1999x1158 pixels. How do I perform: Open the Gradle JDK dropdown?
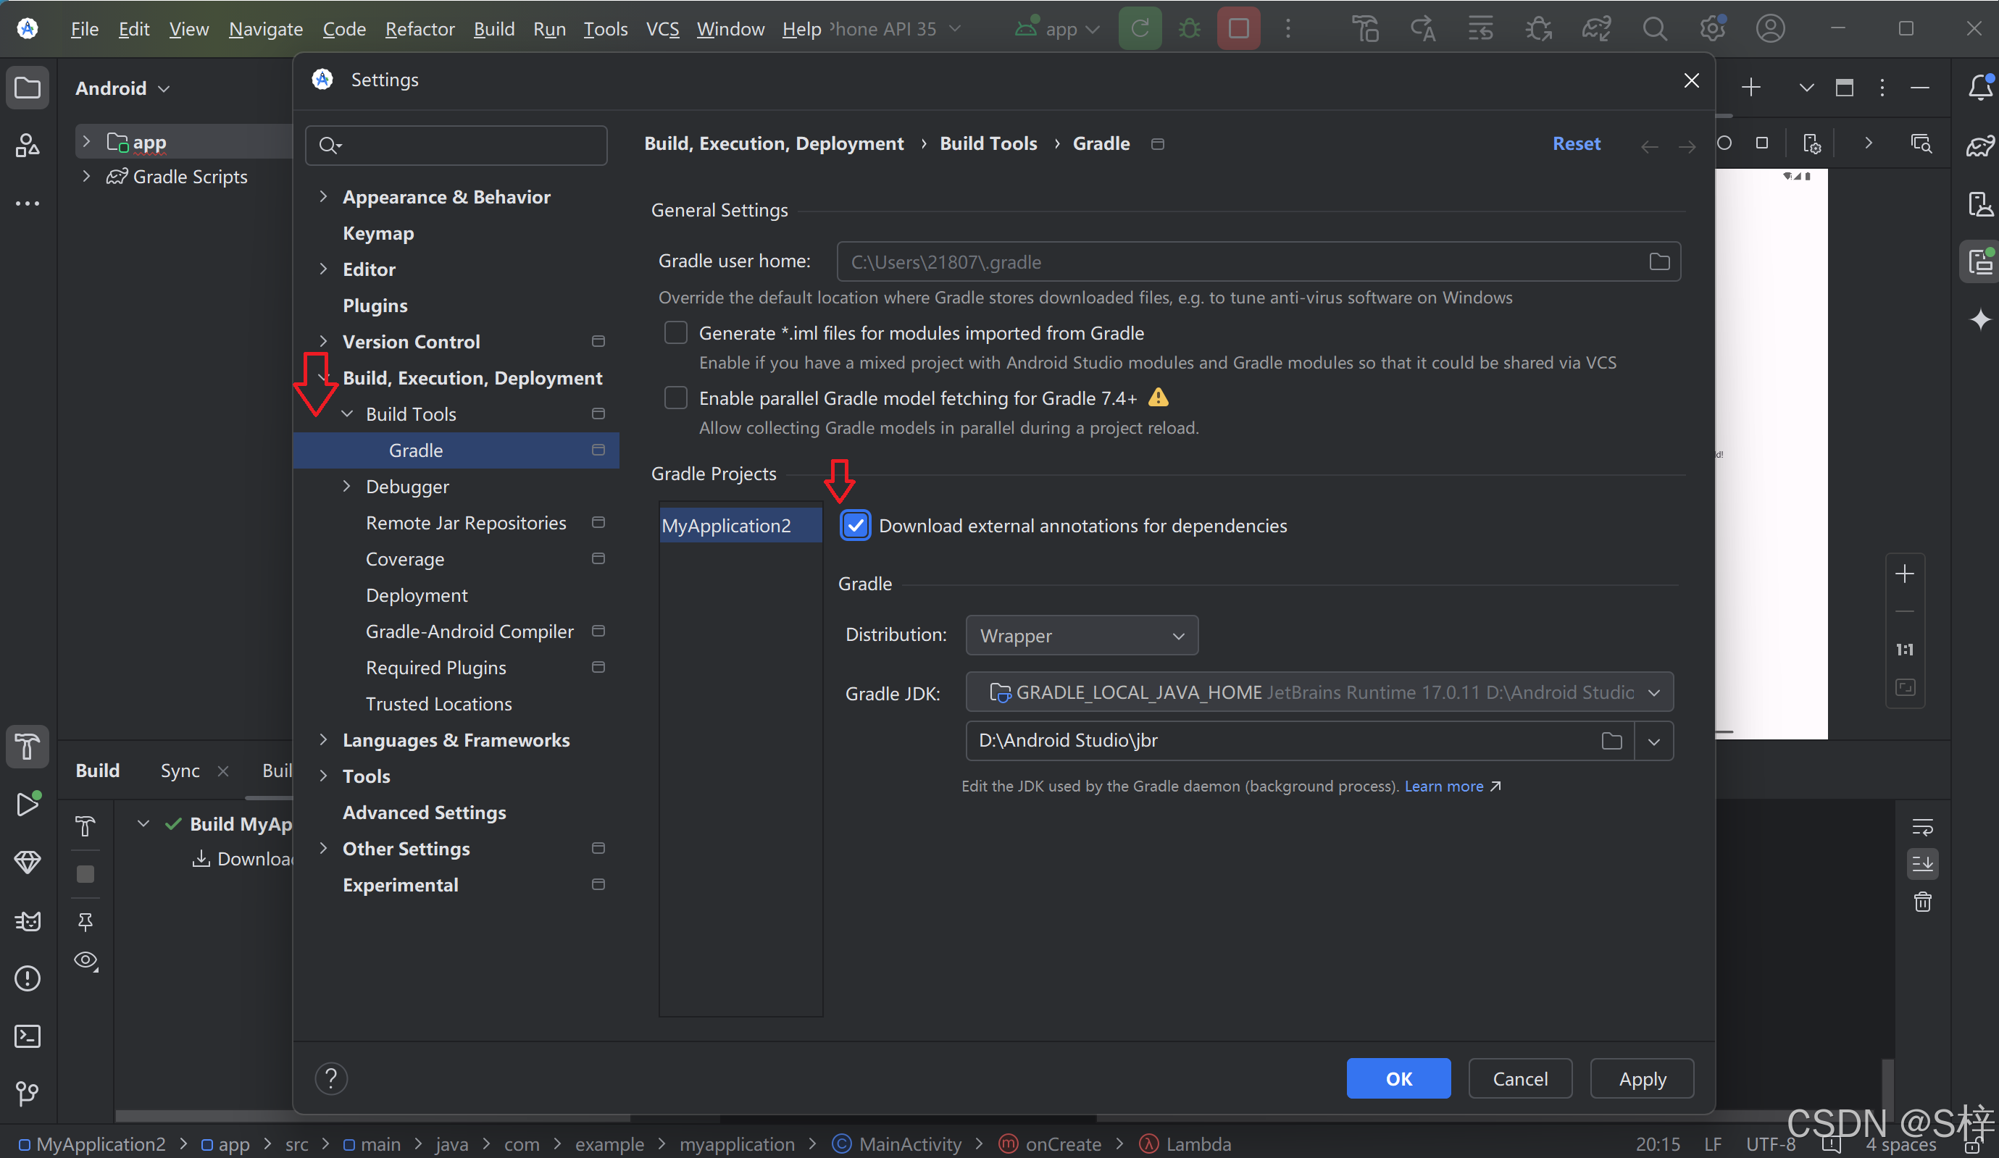click(1320, 692)
